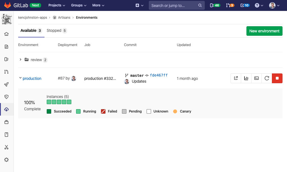287x172 pixels.
Task: Click the 'Instances (5)' label
Action: (x=58, y=97)
